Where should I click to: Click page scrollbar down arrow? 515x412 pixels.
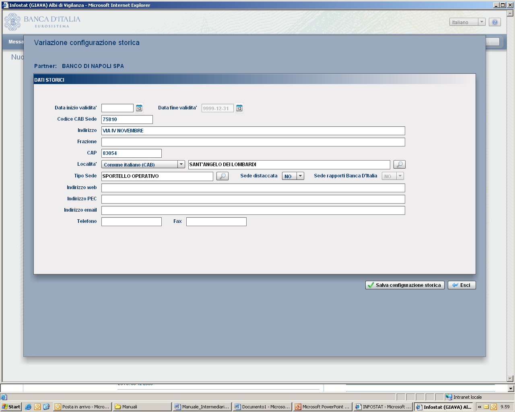[510, 379]
